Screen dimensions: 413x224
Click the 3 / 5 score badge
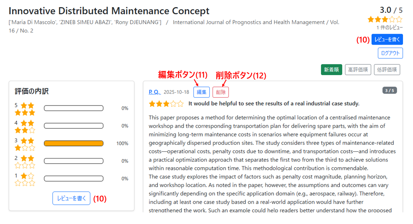(390, 91)
